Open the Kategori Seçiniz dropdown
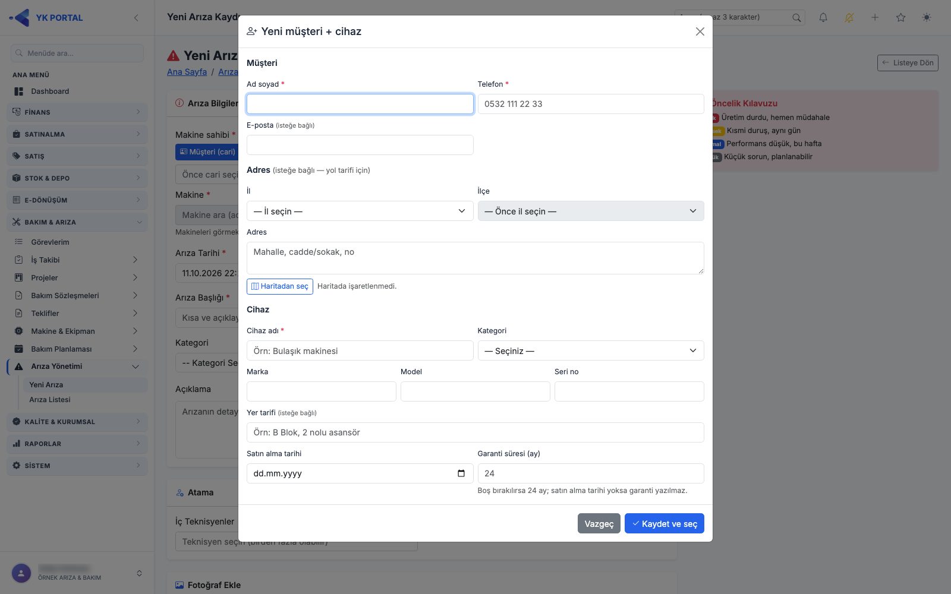 (591, 350)
